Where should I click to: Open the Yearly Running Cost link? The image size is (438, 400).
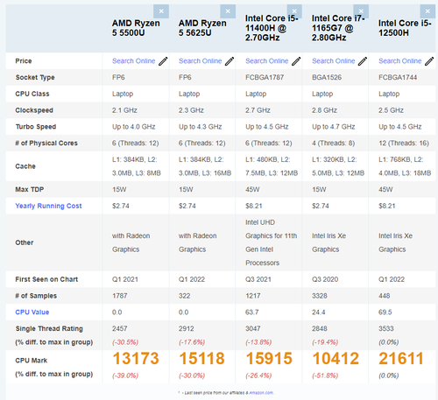click(x=48, y=206)
